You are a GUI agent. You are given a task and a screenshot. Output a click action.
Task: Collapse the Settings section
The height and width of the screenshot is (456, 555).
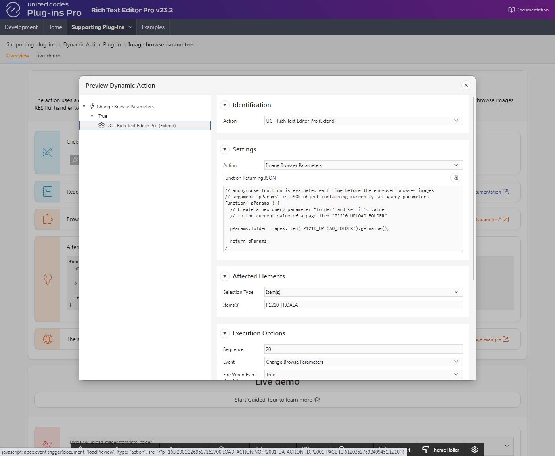(x=225, y=149)
